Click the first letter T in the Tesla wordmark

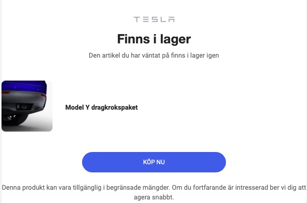137,19
